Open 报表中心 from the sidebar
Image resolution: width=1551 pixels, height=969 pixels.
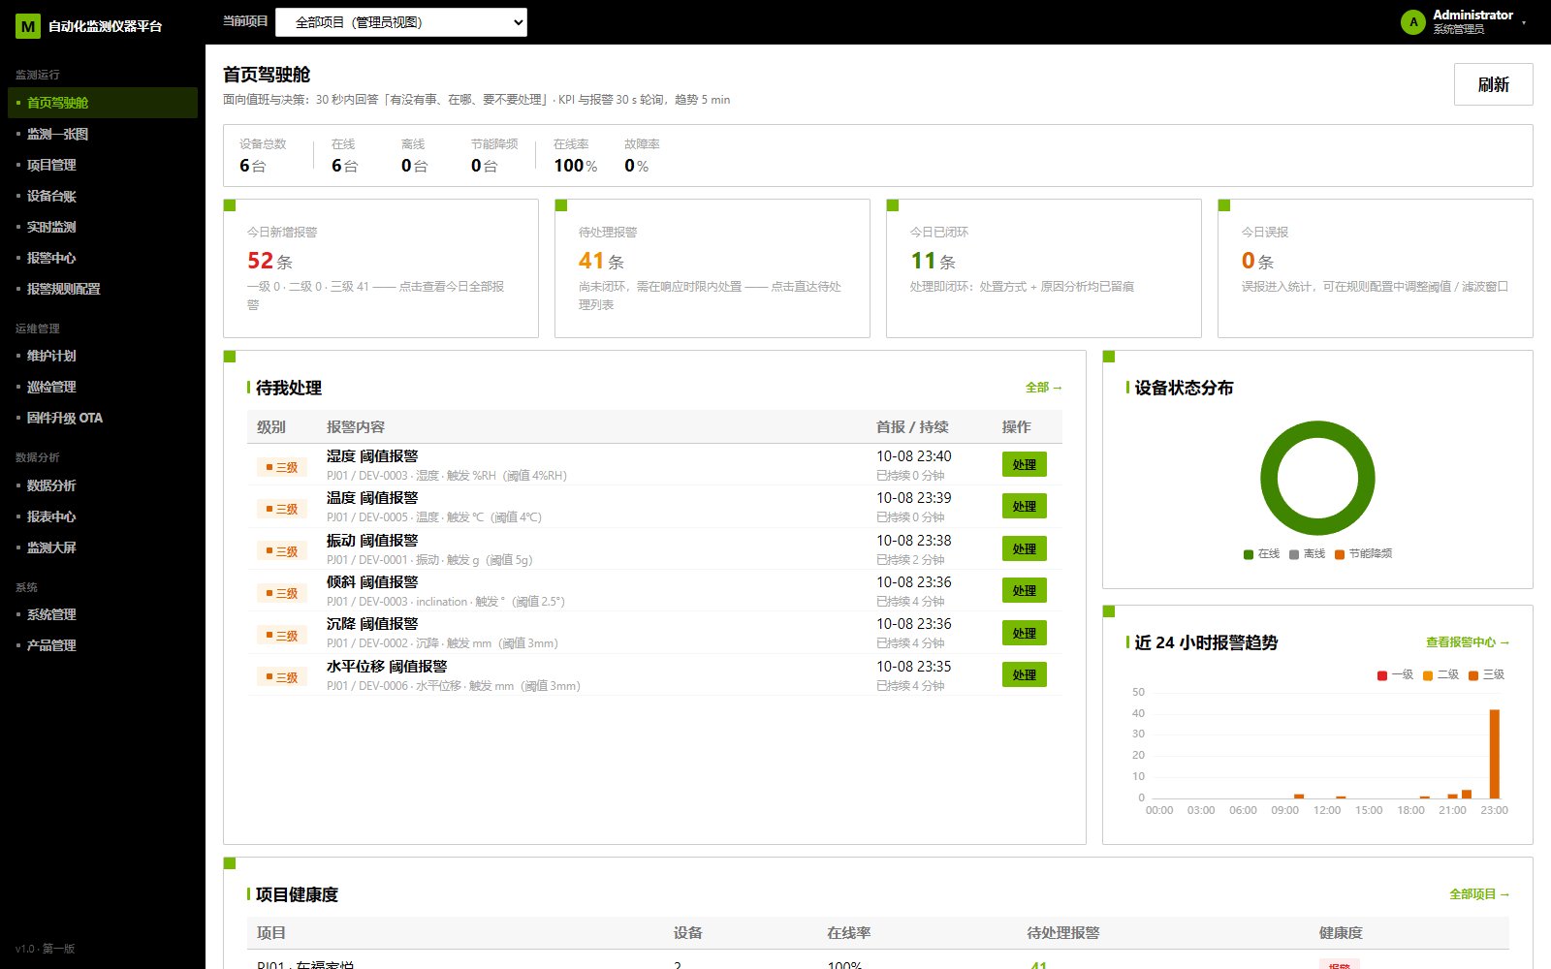coord(103,516)
